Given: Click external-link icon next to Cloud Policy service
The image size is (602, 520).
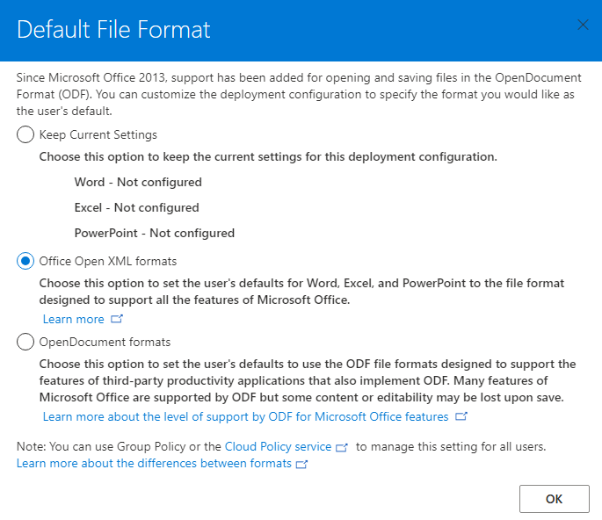Looking at the screenshot, I should click(x=341, y=447).
